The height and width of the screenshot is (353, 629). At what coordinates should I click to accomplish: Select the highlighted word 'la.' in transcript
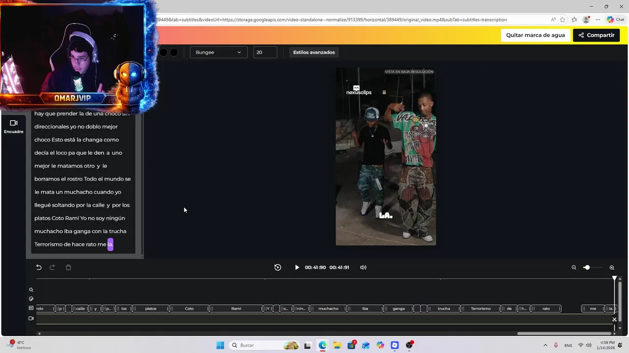[x=110, y=244]
